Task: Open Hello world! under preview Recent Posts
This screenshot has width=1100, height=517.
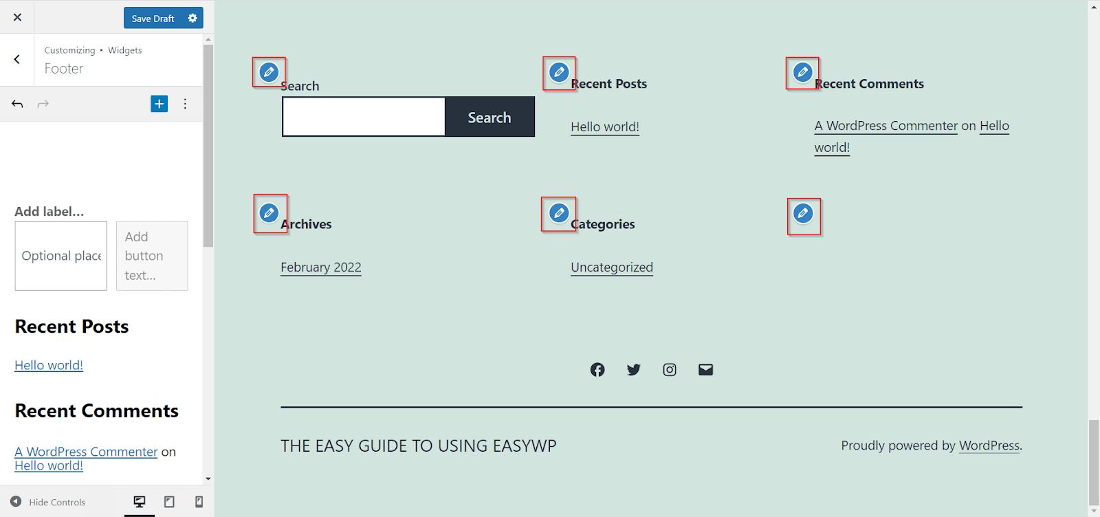Action: point(605,127)
